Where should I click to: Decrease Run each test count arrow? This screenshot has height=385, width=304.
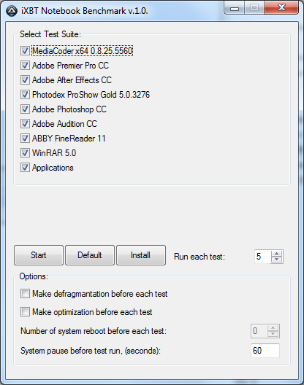click(277, 260)
